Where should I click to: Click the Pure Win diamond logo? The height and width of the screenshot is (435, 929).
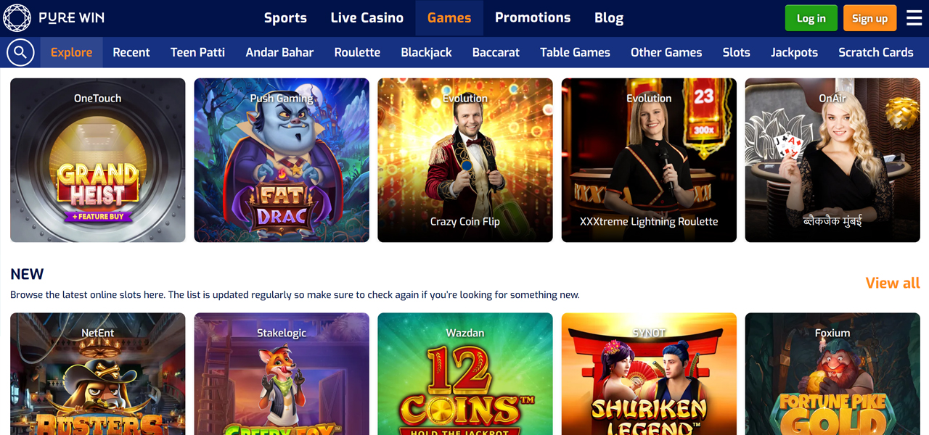pos(17,18)
